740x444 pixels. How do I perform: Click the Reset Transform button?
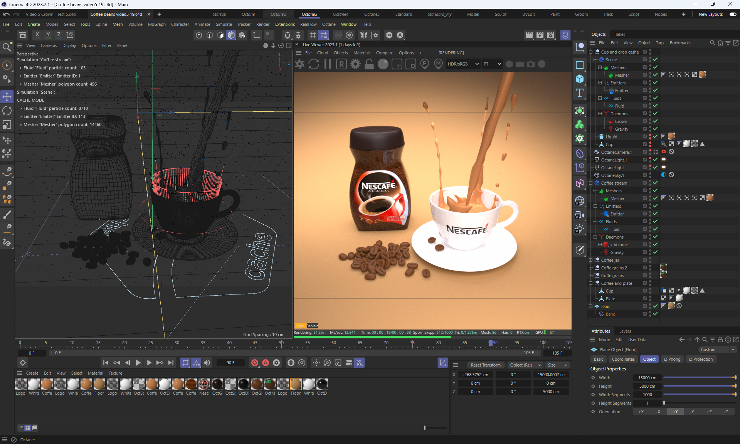(486, 365)
